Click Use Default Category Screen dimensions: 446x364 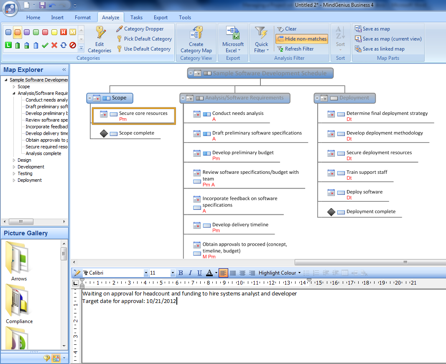click(x=144, y=48)
